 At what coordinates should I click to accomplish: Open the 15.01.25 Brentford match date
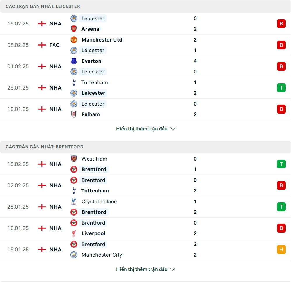pos(18,250)
